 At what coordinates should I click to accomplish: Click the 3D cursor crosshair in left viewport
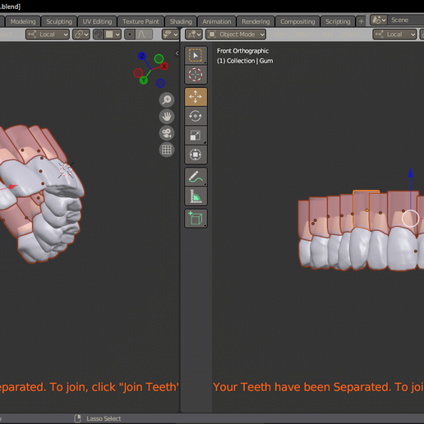[66, 170]
